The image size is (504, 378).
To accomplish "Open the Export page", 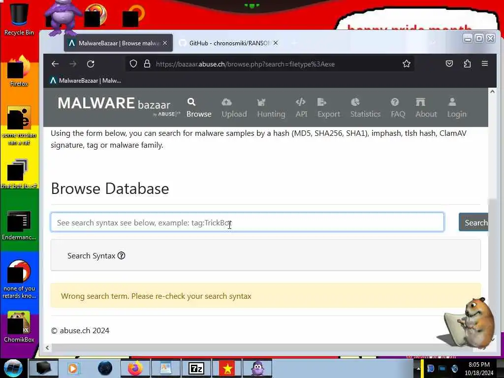I will (328, 108).
